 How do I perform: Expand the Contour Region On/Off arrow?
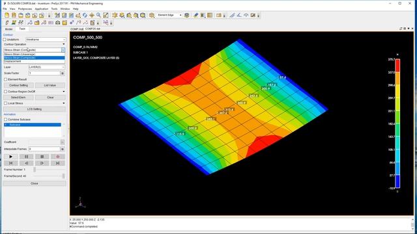pyautogui.click(x=64, y=92)
